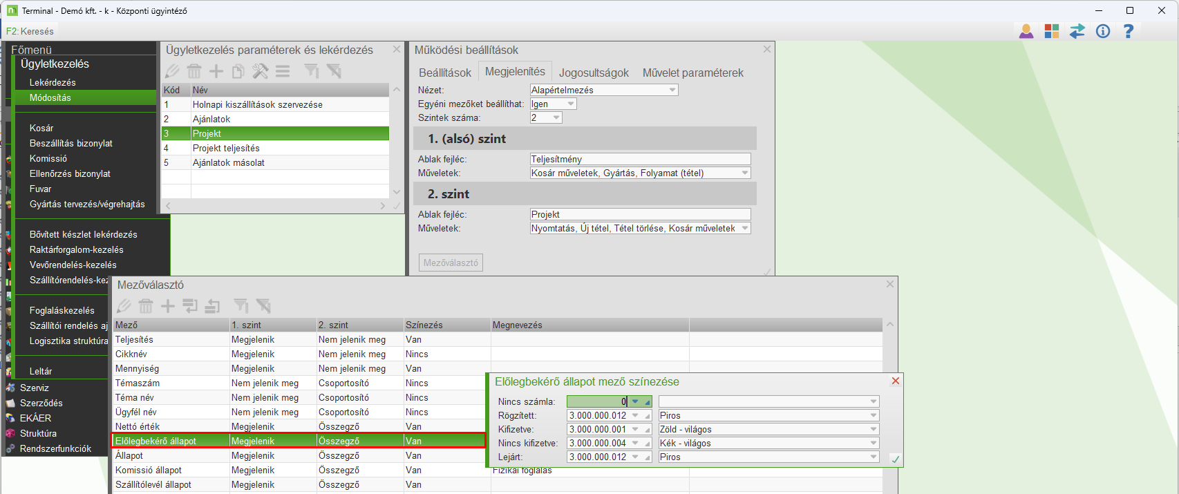
Task: Switch to the Jogosultságok tab
Action: (x=594, y=73)
